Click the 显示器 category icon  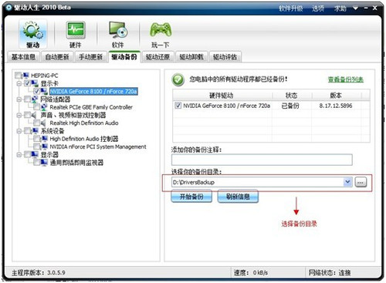click(35, 154)
